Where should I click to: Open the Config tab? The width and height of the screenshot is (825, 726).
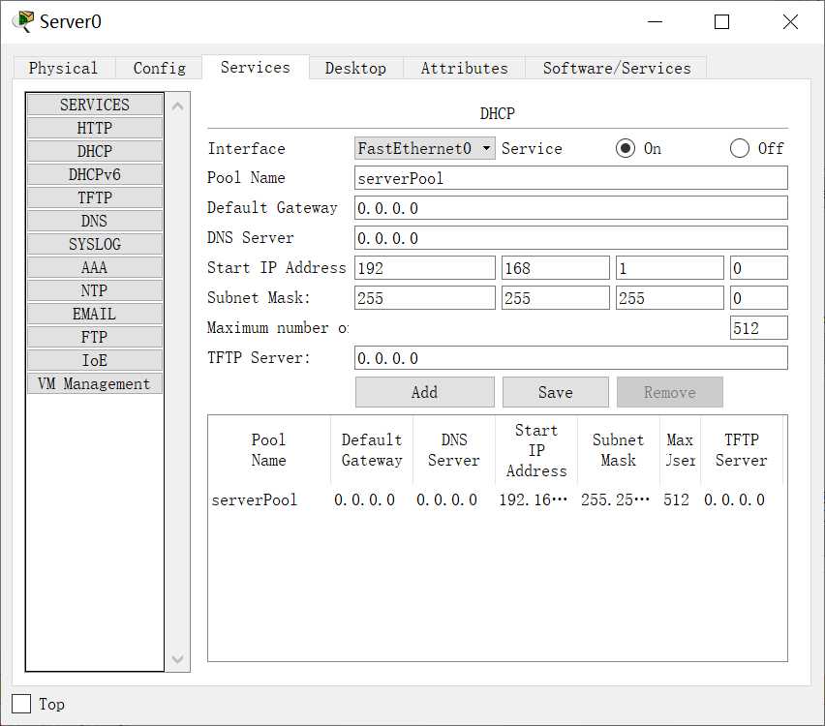click(x=159, y=68)
